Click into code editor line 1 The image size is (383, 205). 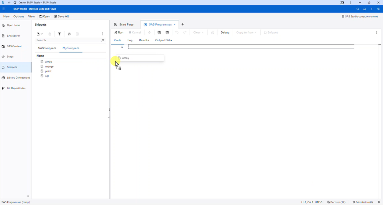tap(241, 47)
